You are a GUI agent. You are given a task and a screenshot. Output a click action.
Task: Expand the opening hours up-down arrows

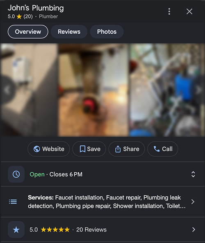tap(193, 174)
